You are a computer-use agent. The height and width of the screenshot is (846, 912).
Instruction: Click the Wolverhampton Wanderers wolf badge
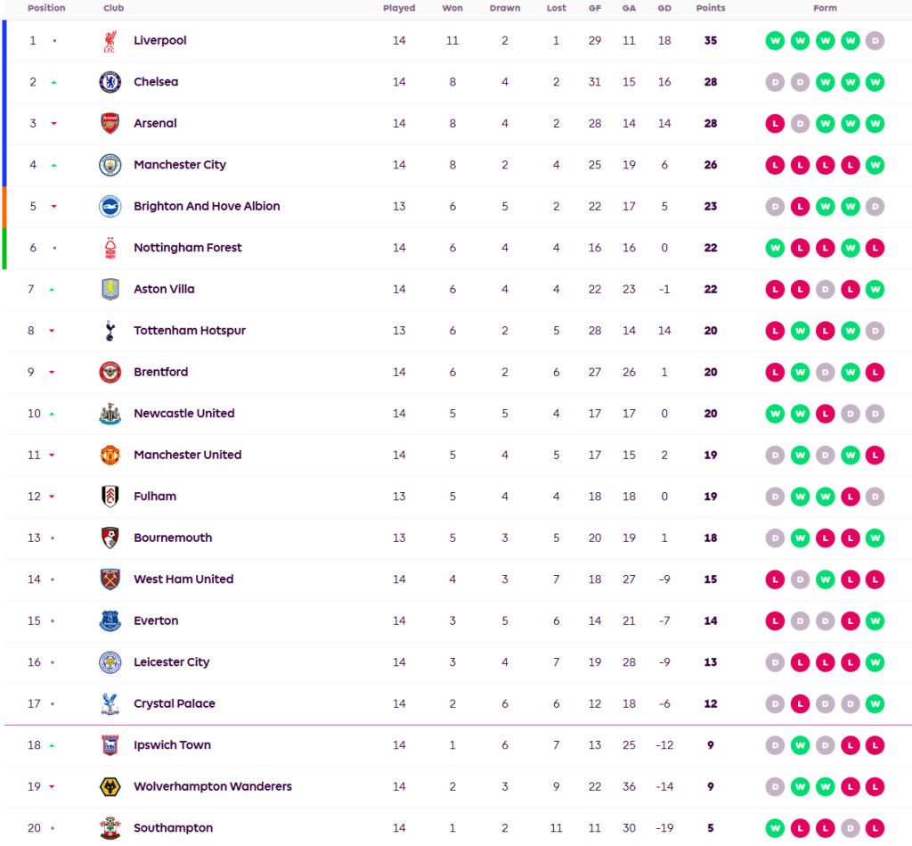click(110, 787)
